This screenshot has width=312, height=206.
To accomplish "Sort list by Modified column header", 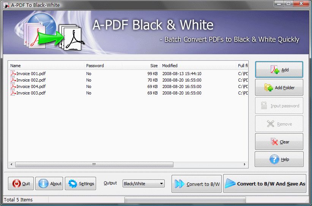I will (198, 66).
